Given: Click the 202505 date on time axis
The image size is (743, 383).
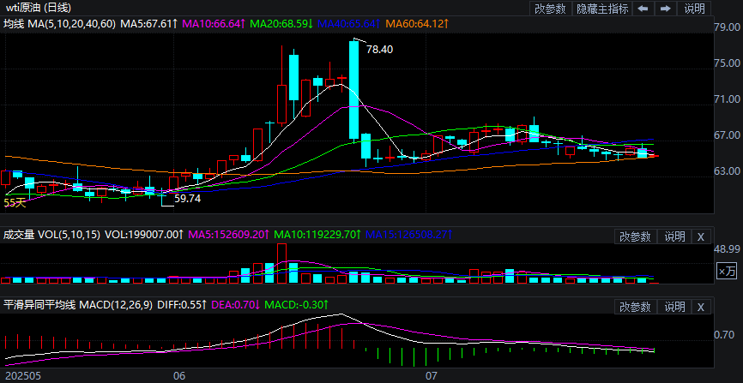Looking at the screenshot, I should pos(21,375).
